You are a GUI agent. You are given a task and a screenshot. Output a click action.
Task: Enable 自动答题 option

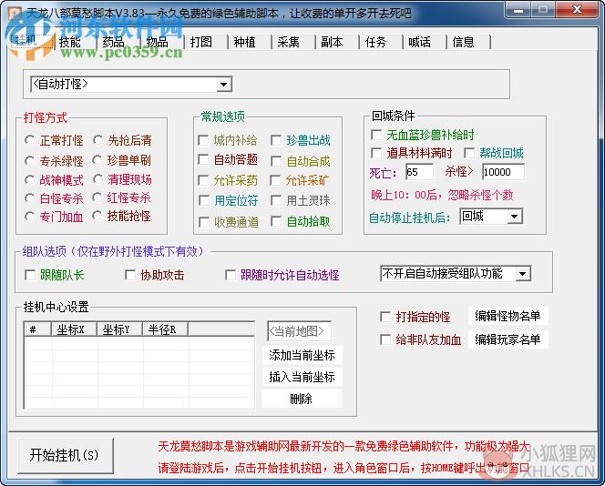click(x=203, y=159)
